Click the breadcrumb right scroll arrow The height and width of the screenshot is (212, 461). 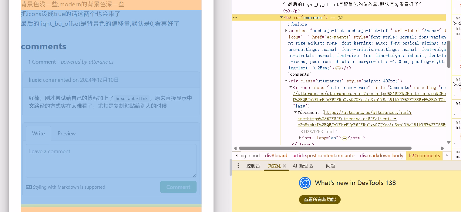coord(447,155)
